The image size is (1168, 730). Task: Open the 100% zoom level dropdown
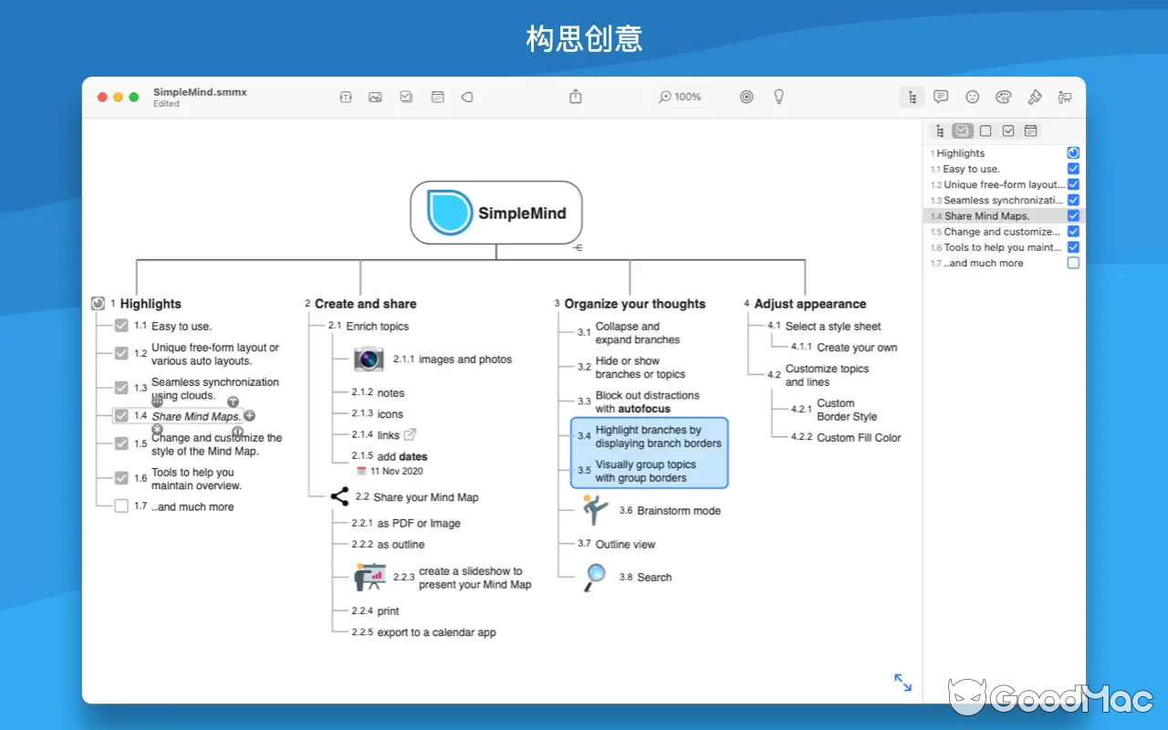pos(681,97)
